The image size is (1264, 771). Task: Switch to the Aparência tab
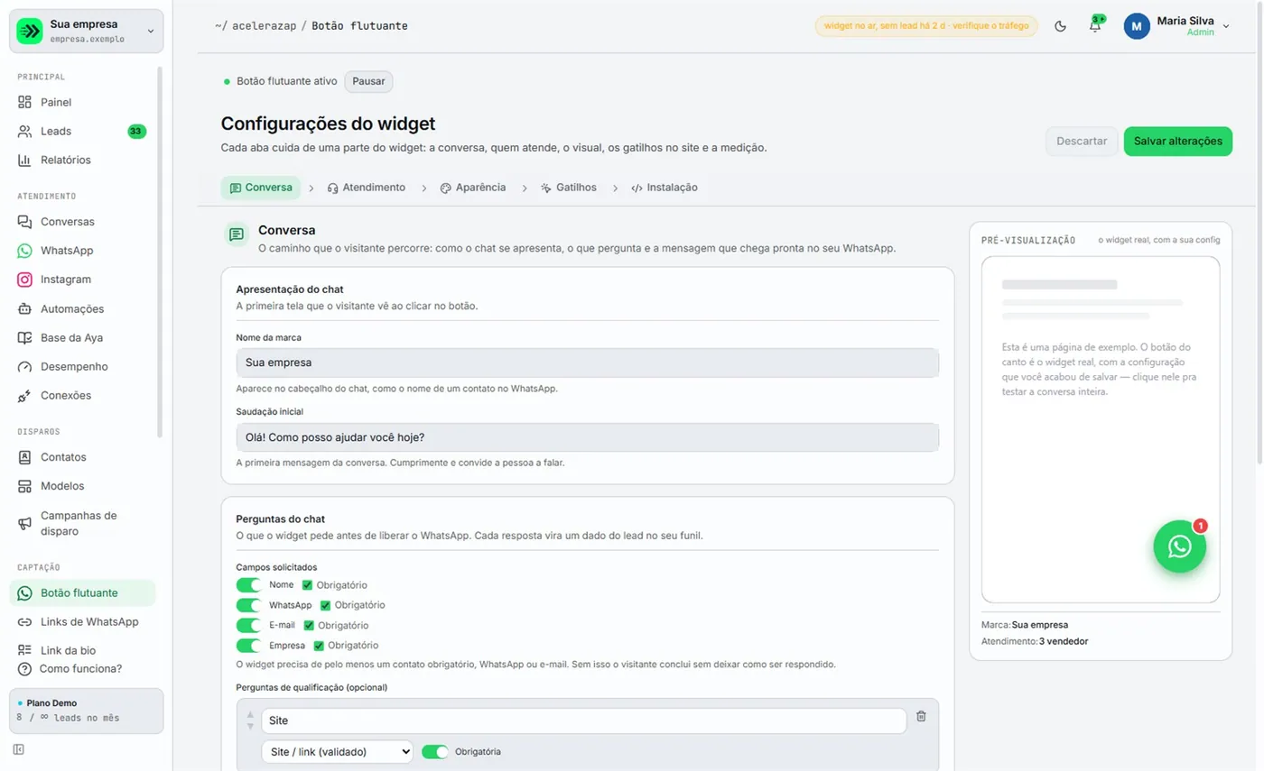(x=472, y=188)
